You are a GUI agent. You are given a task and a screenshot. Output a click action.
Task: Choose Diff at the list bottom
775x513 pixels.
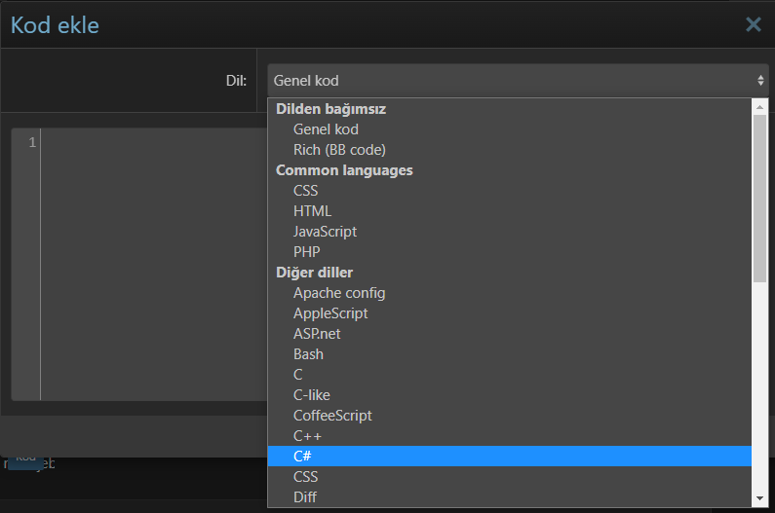[x=305, y=497]
